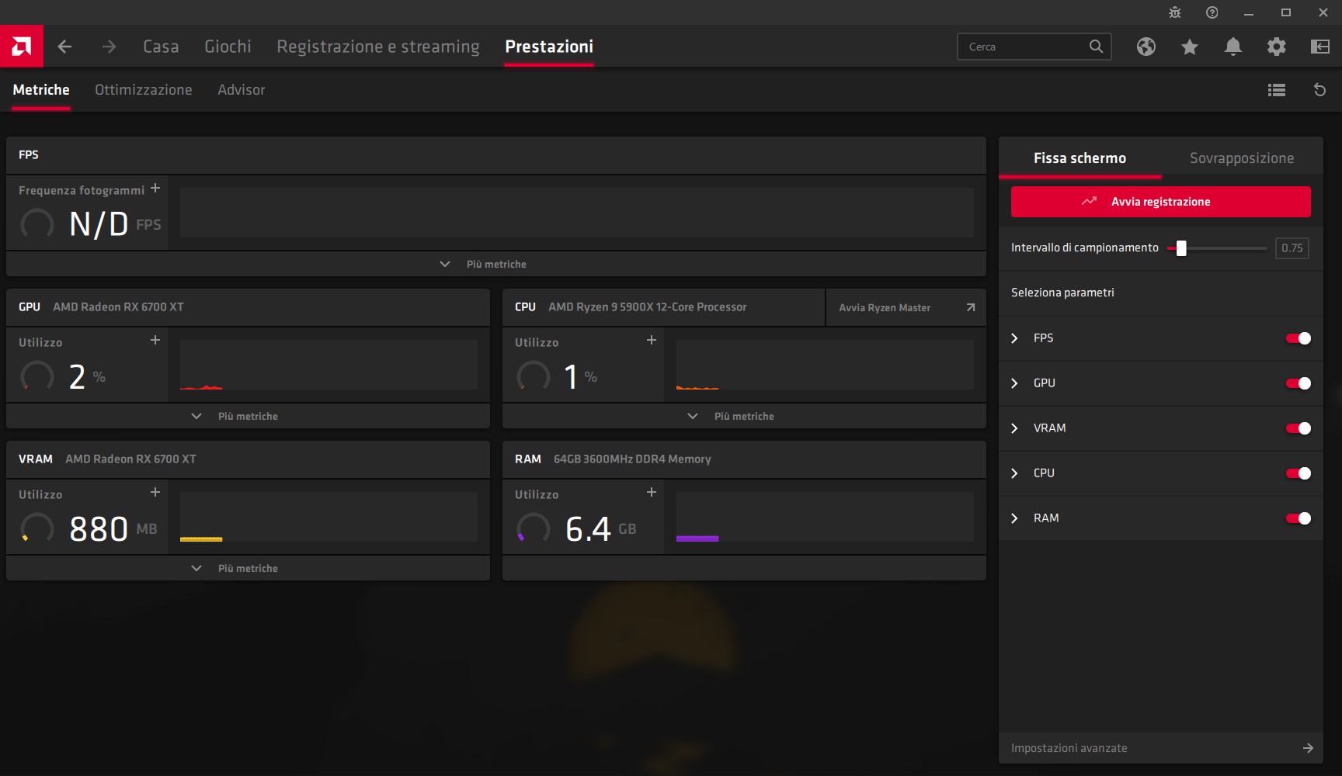Expand Più metriche under the FPS panel
The height and width of the screenshot is (776, 1342).
[x=495, y=264]
